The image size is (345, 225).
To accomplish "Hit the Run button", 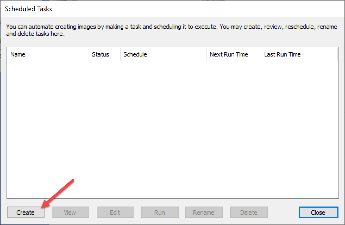I will pos(159,212).
